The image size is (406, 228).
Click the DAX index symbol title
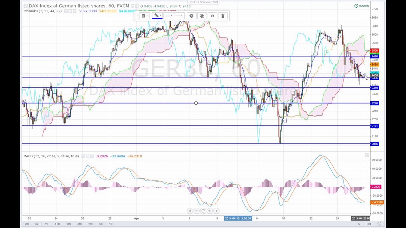79,6
